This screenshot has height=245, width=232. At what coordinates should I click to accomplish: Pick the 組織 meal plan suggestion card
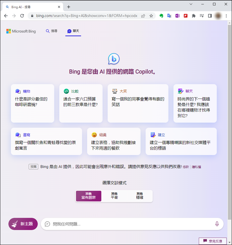[x=114, y=141]
